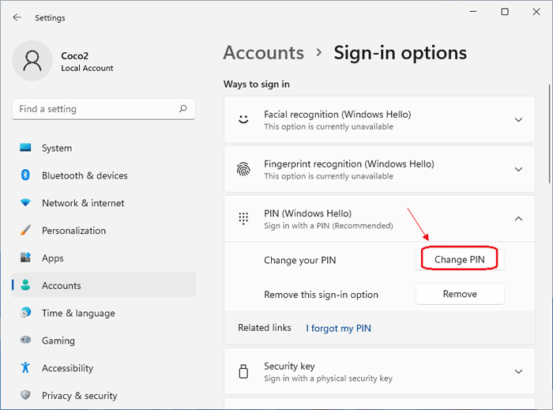
Task: Click the PIN keypad dots icon
Action: [x=243, y=219]
